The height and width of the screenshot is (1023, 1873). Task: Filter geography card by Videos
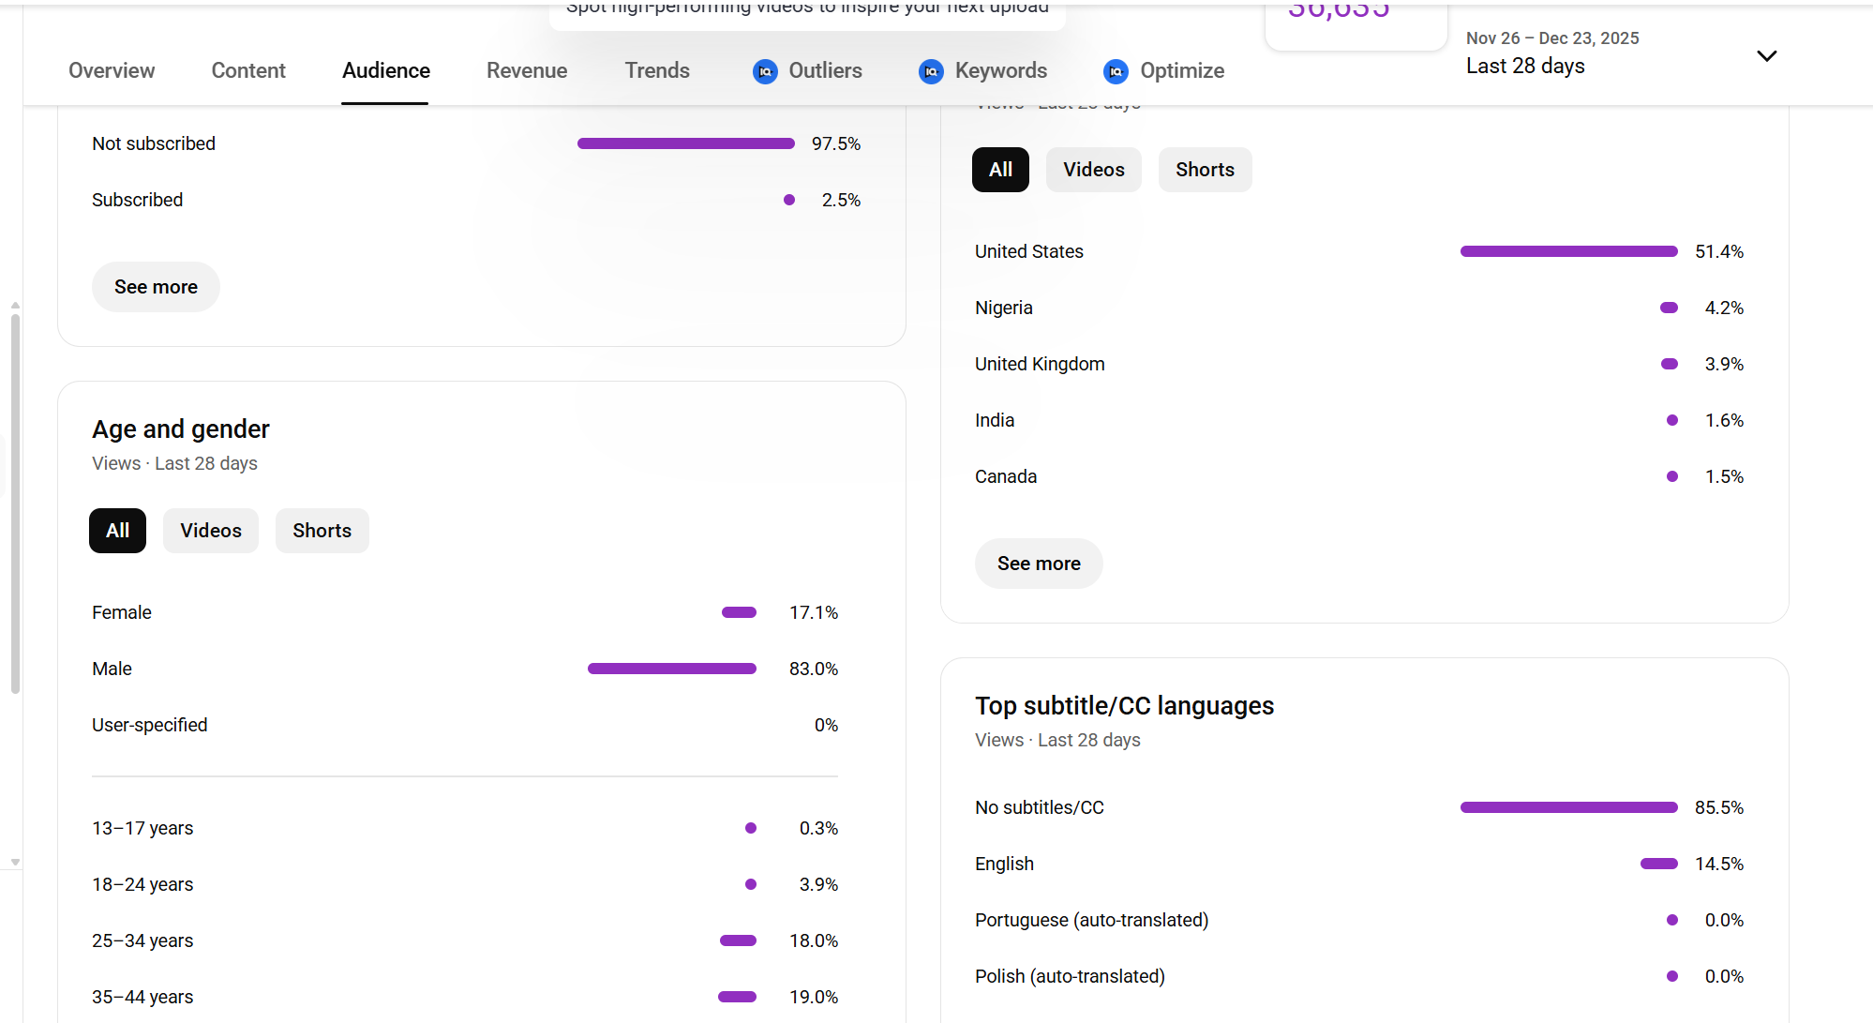1093,170
